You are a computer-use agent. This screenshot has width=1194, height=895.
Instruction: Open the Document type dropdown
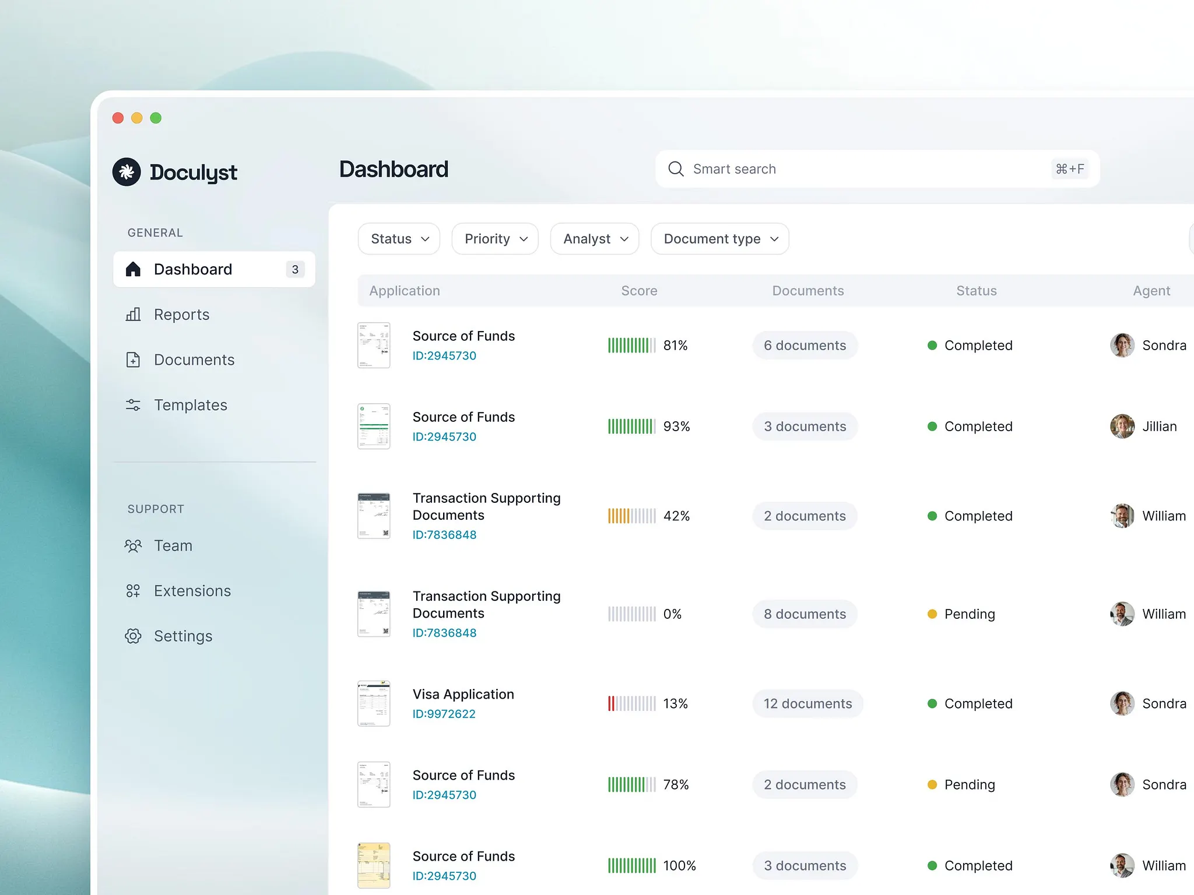click(720, 239)
